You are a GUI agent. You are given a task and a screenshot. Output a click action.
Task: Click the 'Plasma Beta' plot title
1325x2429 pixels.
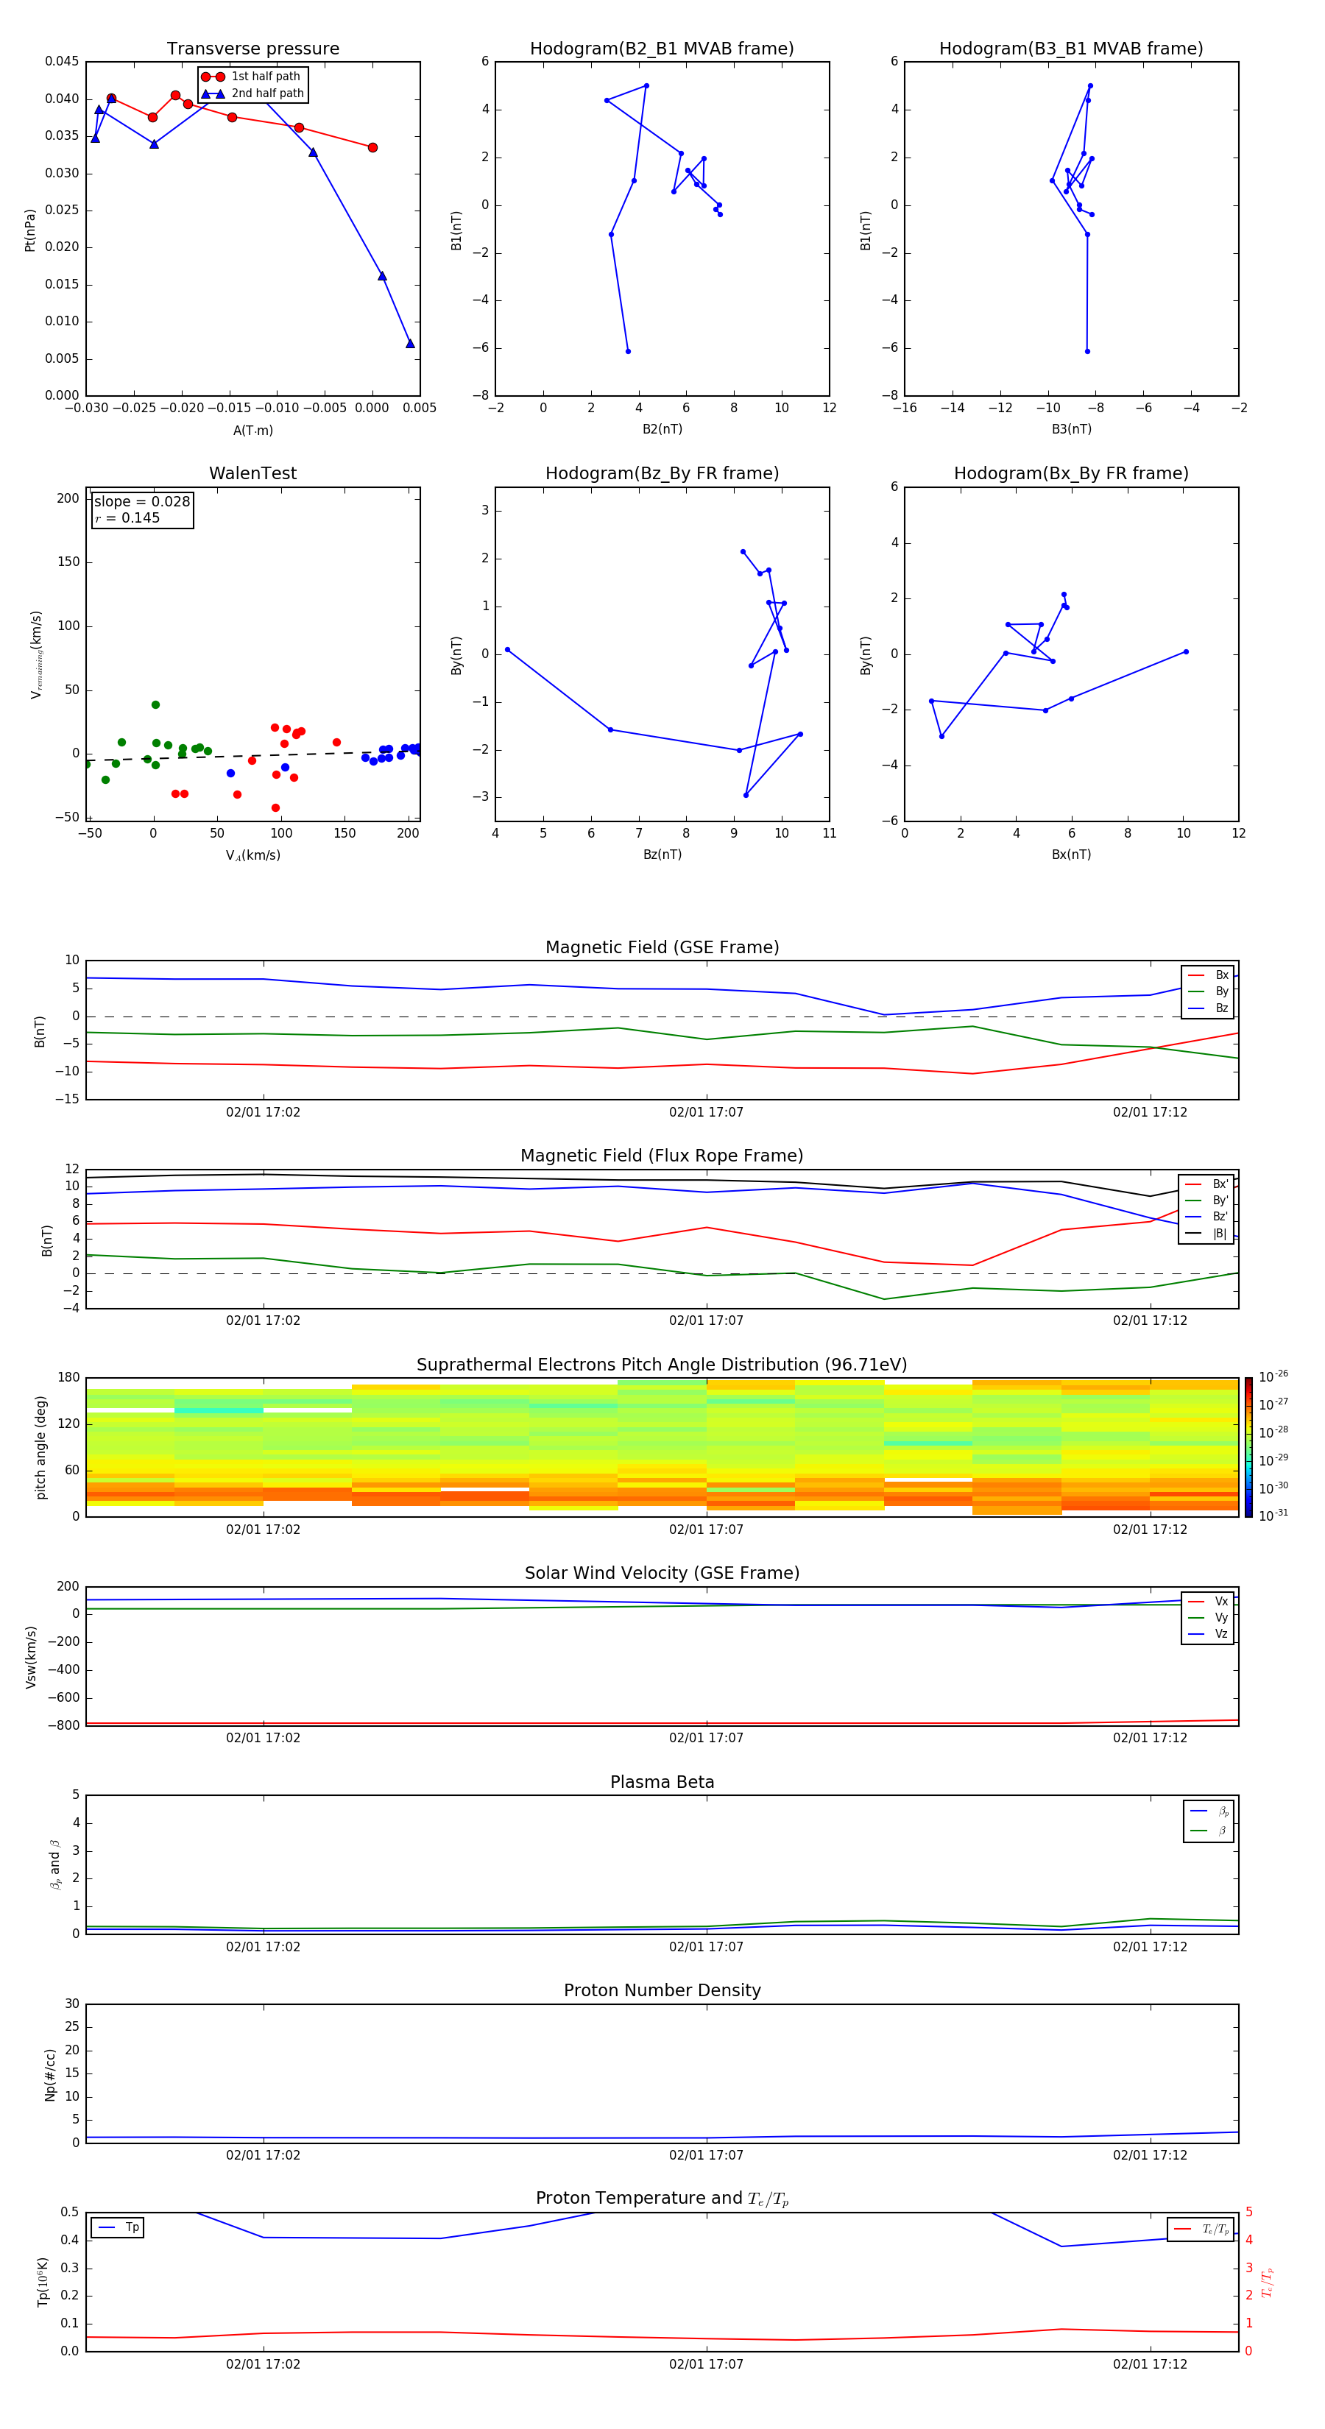(662, 1782)
